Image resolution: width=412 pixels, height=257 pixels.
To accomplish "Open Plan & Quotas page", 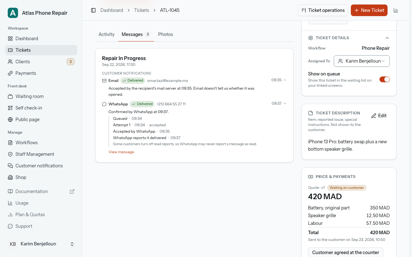I will coord(41,215).
